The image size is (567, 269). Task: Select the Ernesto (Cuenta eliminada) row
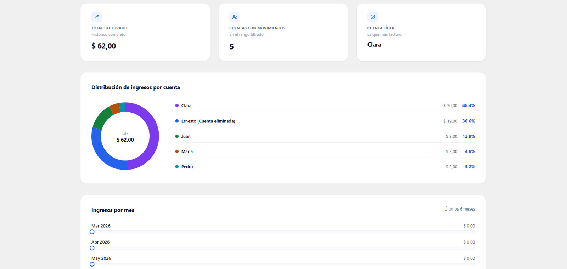[x=325, y=121]
